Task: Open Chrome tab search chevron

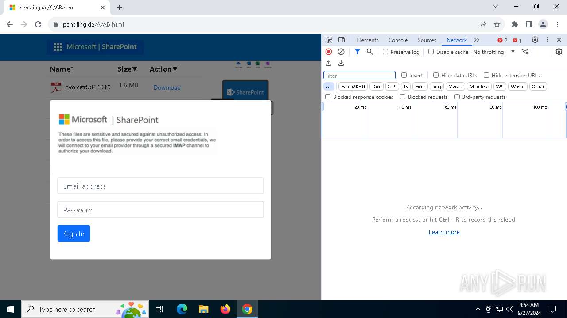Action: 496,7
